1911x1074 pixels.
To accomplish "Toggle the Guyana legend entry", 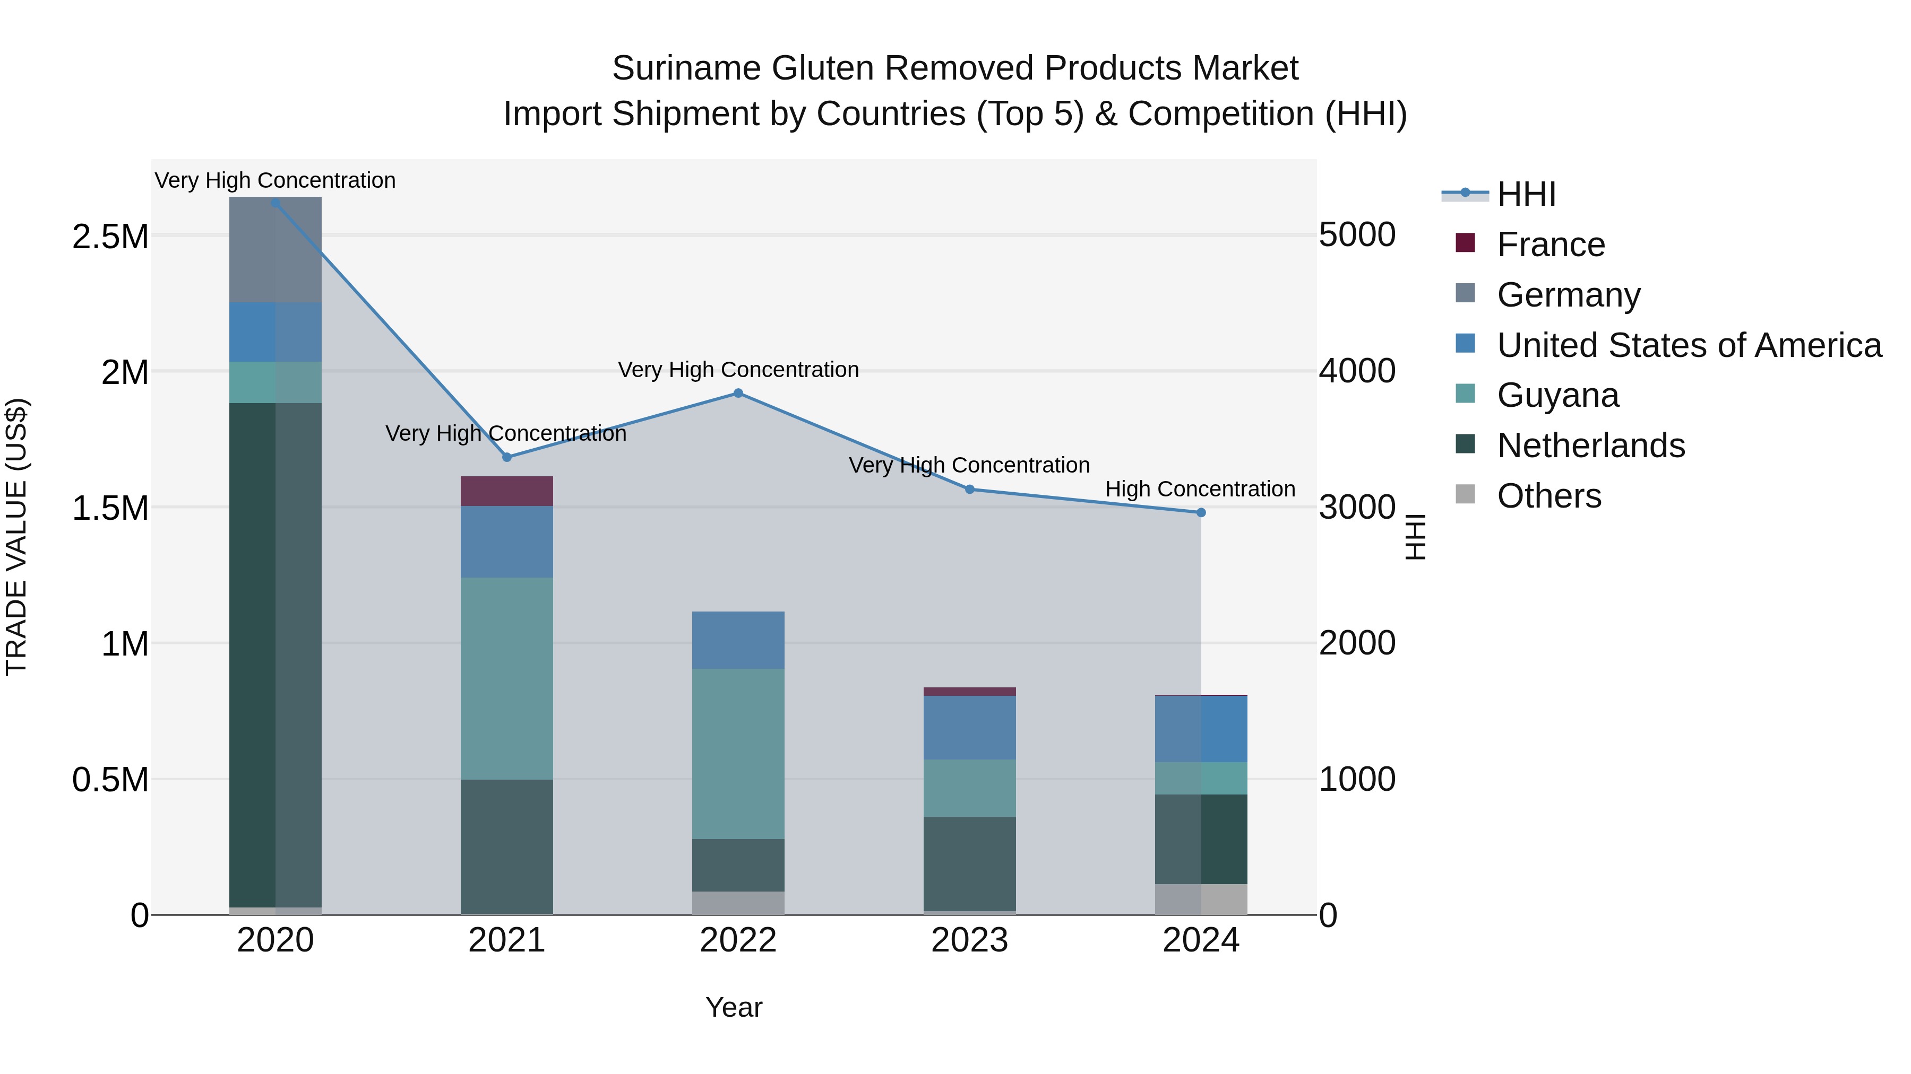I will pos(1537,395).
